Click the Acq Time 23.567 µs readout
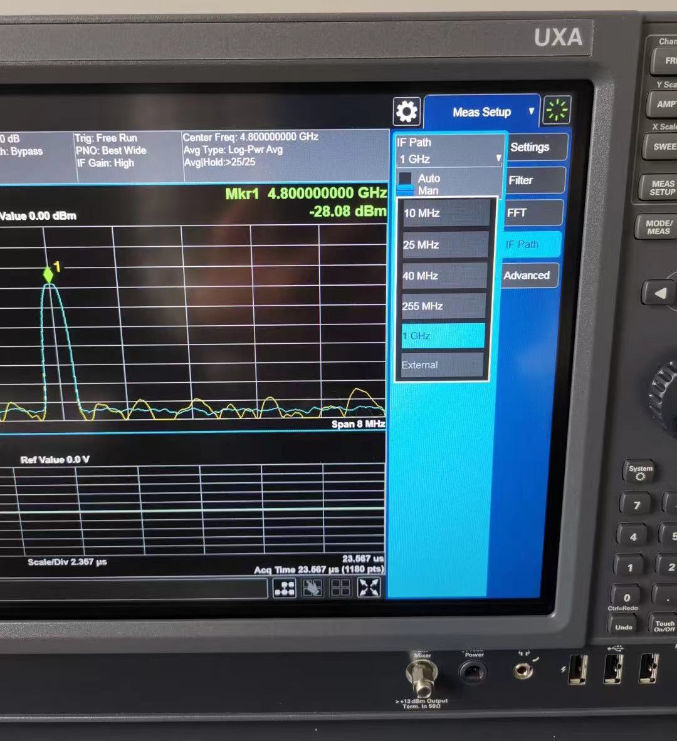 (x=319, y=569)
